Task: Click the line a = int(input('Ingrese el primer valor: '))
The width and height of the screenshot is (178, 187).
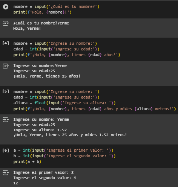Action: tap(63, 150)
